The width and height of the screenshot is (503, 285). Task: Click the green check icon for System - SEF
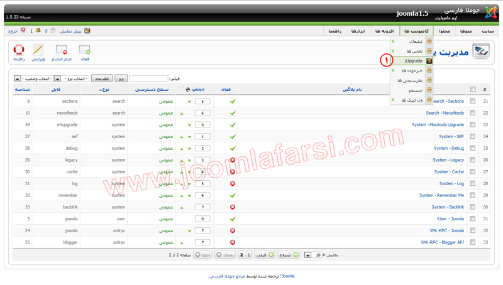coord(233,136)
